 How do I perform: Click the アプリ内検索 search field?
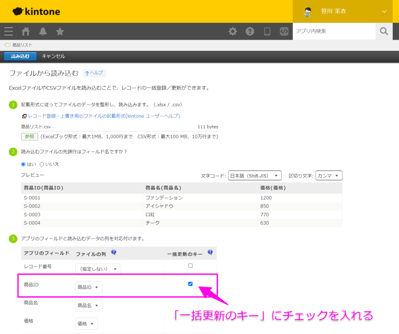point(334,31)
